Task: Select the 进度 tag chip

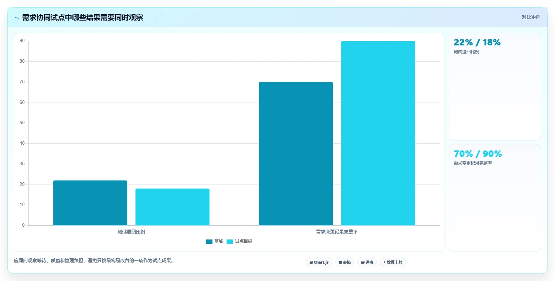Action: (x=367, y=262)
